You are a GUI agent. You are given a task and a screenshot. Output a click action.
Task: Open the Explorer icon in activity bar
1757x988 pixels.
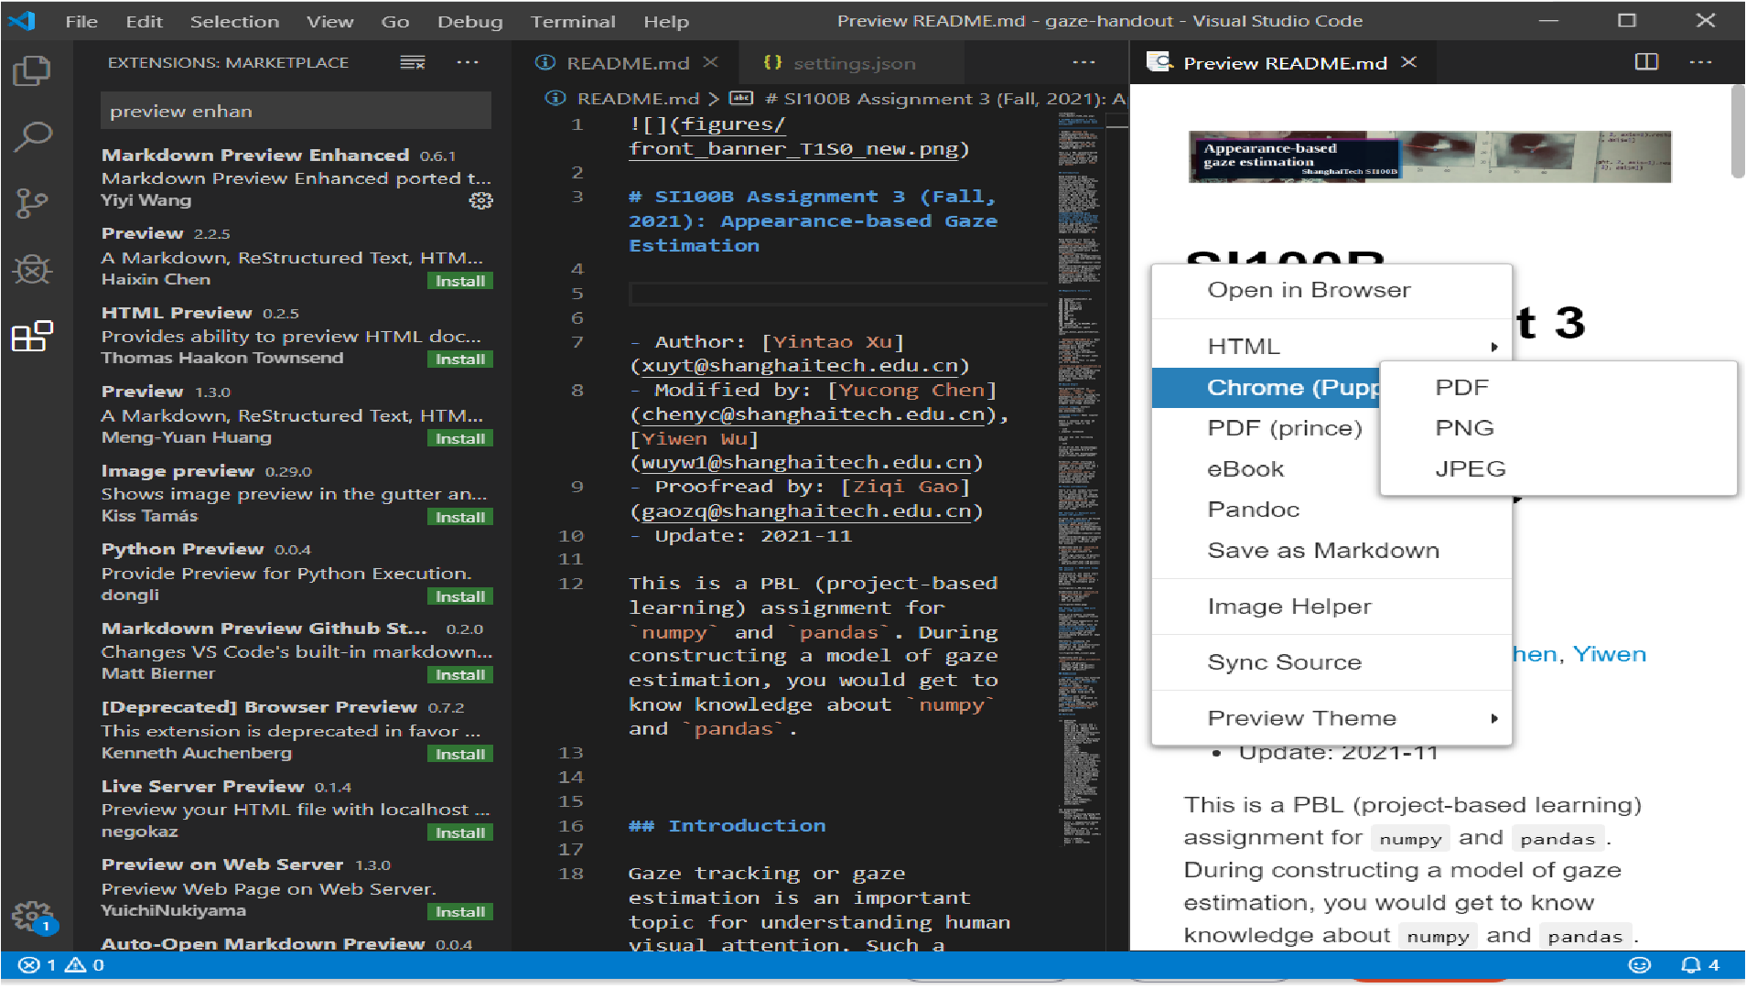coord(32,70)
